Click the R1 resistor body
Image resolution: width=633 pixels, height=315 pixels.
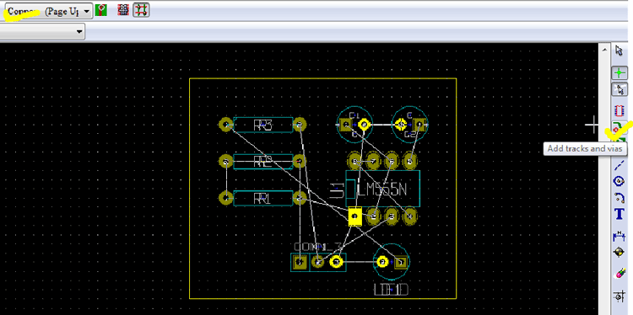262,198
